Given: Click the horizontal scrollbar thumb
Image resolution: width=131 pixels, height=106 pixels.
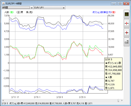Looking at the screenshot, I should click(x=118, y=100).
